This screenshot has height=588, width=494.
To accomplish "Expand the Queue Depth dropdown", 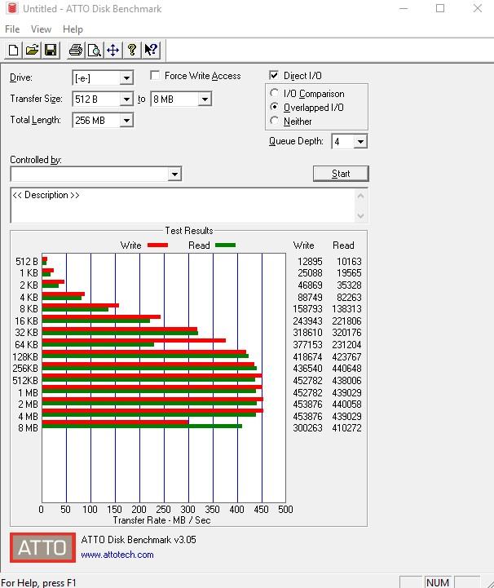I will 360,142.
